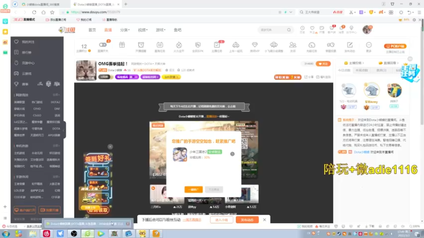Expand the 分类 category dropdown
Screen dimensions: 424x238
[x=125, y=30]
